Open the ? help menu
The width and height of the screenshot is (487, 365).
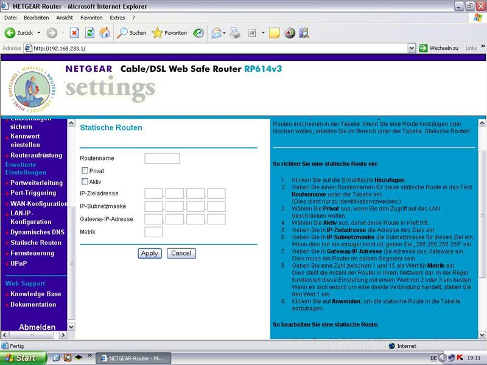click(x=133, y=18)
